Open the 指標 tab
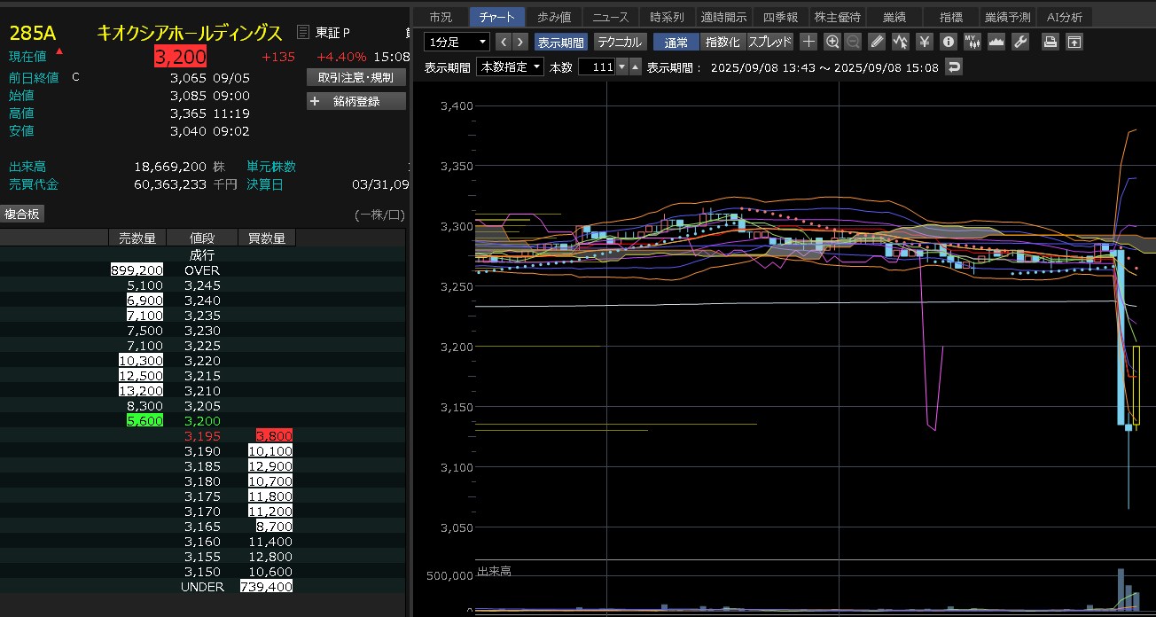Screen dimensions: 1156x617 (x=950, y=17)
